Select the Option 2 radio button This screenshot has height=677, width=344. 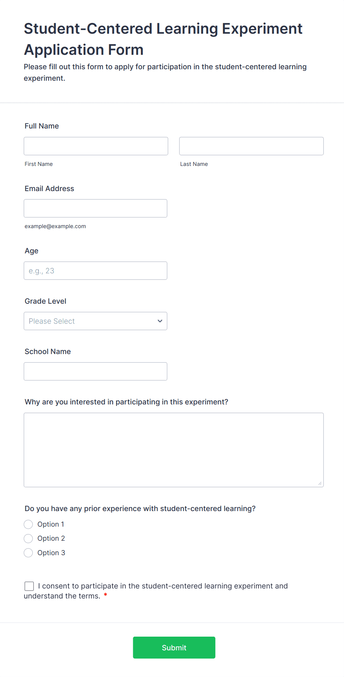click(x=28, y=538)
